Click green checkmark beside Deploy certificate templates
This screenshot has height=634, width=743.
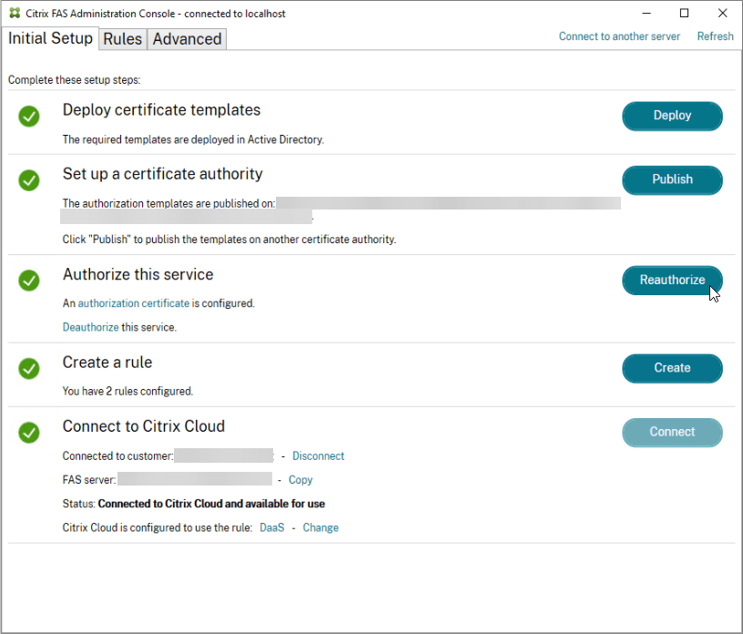pyautogui.click(x=29, y=117)
